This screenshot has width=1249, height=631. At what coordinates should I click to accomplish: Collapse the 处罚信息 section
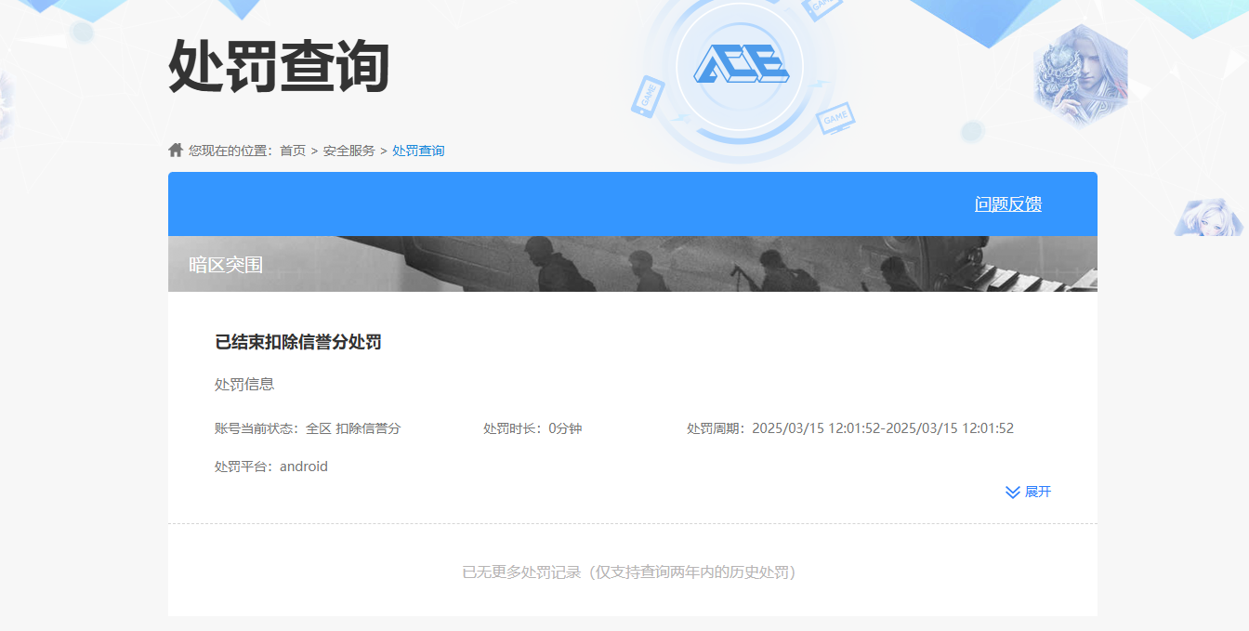pyautogui.click(x=243, y=384)
